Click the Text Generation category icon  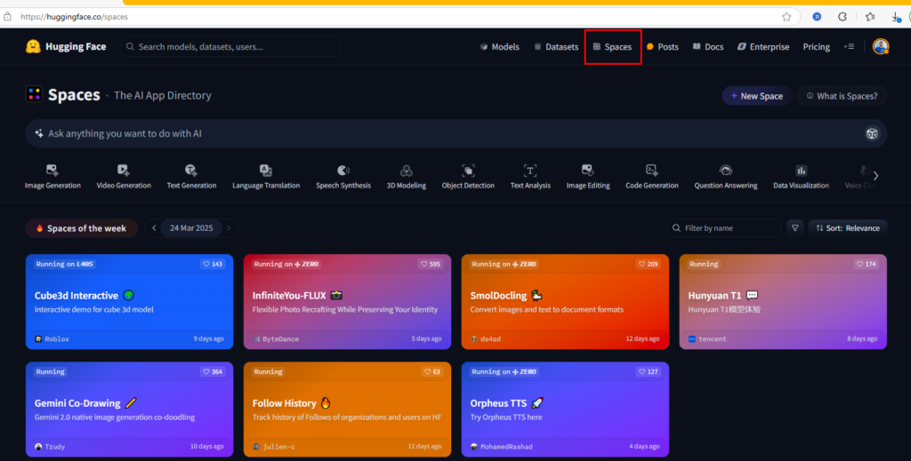coord(191,170)
